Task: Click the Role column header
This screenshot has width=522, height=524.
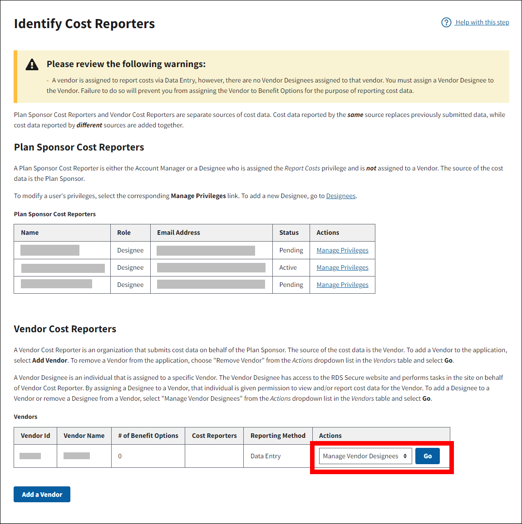Action: point(124,233)
